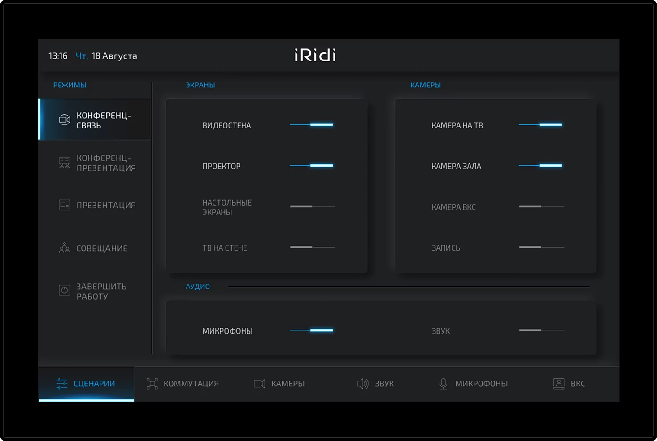Enable the Настольные экраны toggle
The width and height of the screenshot is (657, 441).
pyautogui.click(x=313, y=206)
